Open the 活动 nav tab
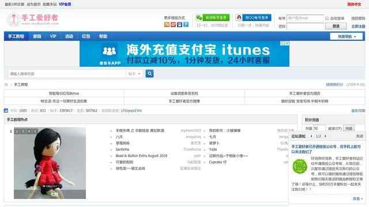Image resolution: width=369 pixels, height=207 pixels. (69, 36)
